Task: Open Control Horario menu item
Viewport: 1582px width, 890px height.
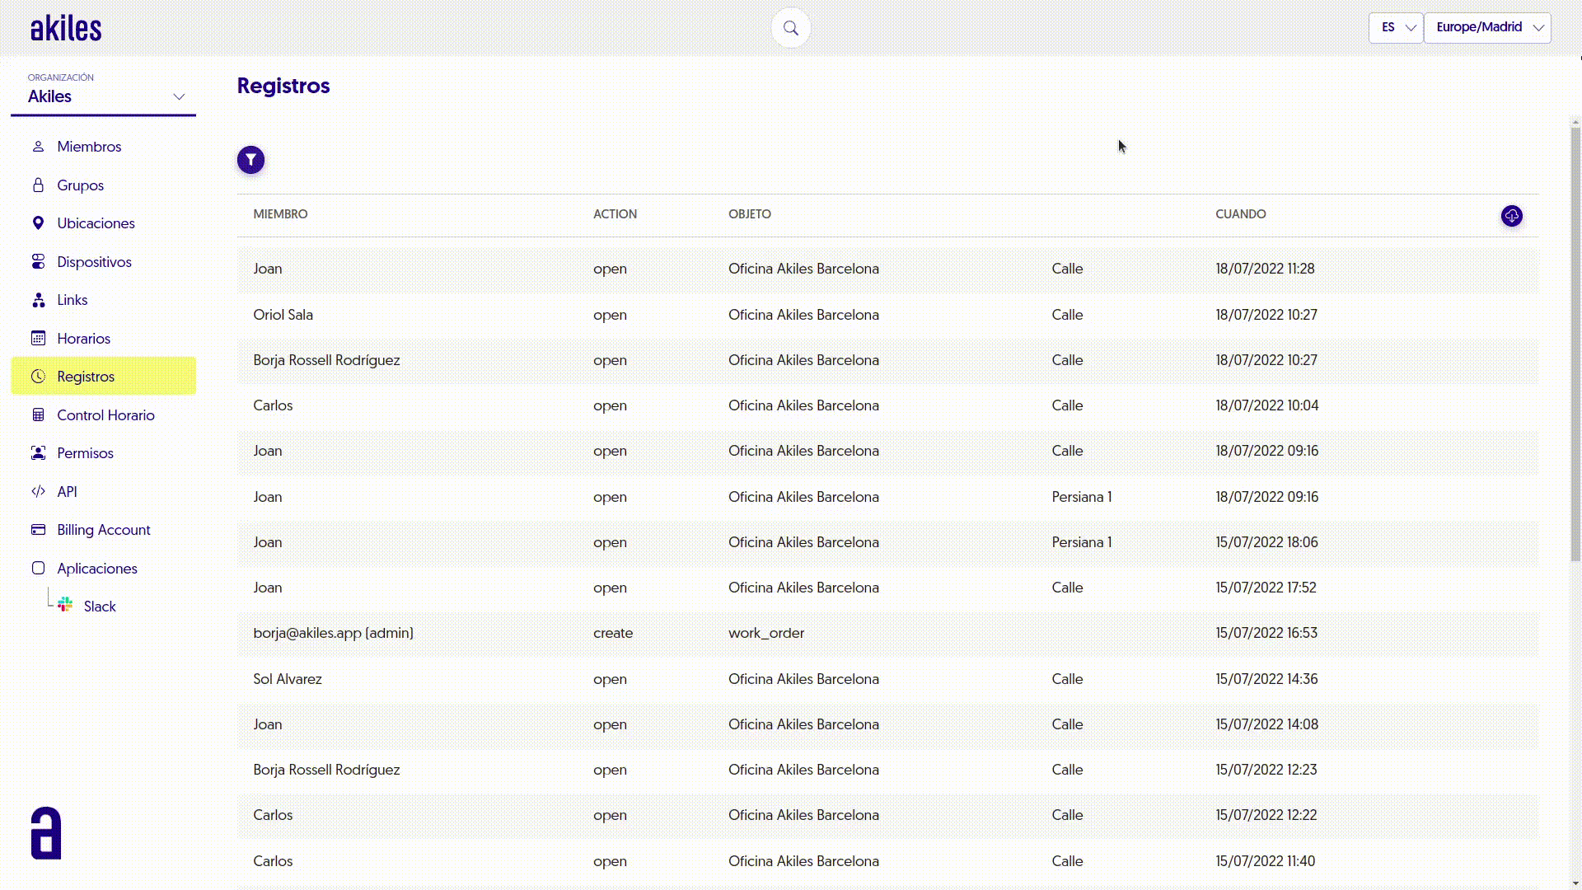Action: [105, 415]
